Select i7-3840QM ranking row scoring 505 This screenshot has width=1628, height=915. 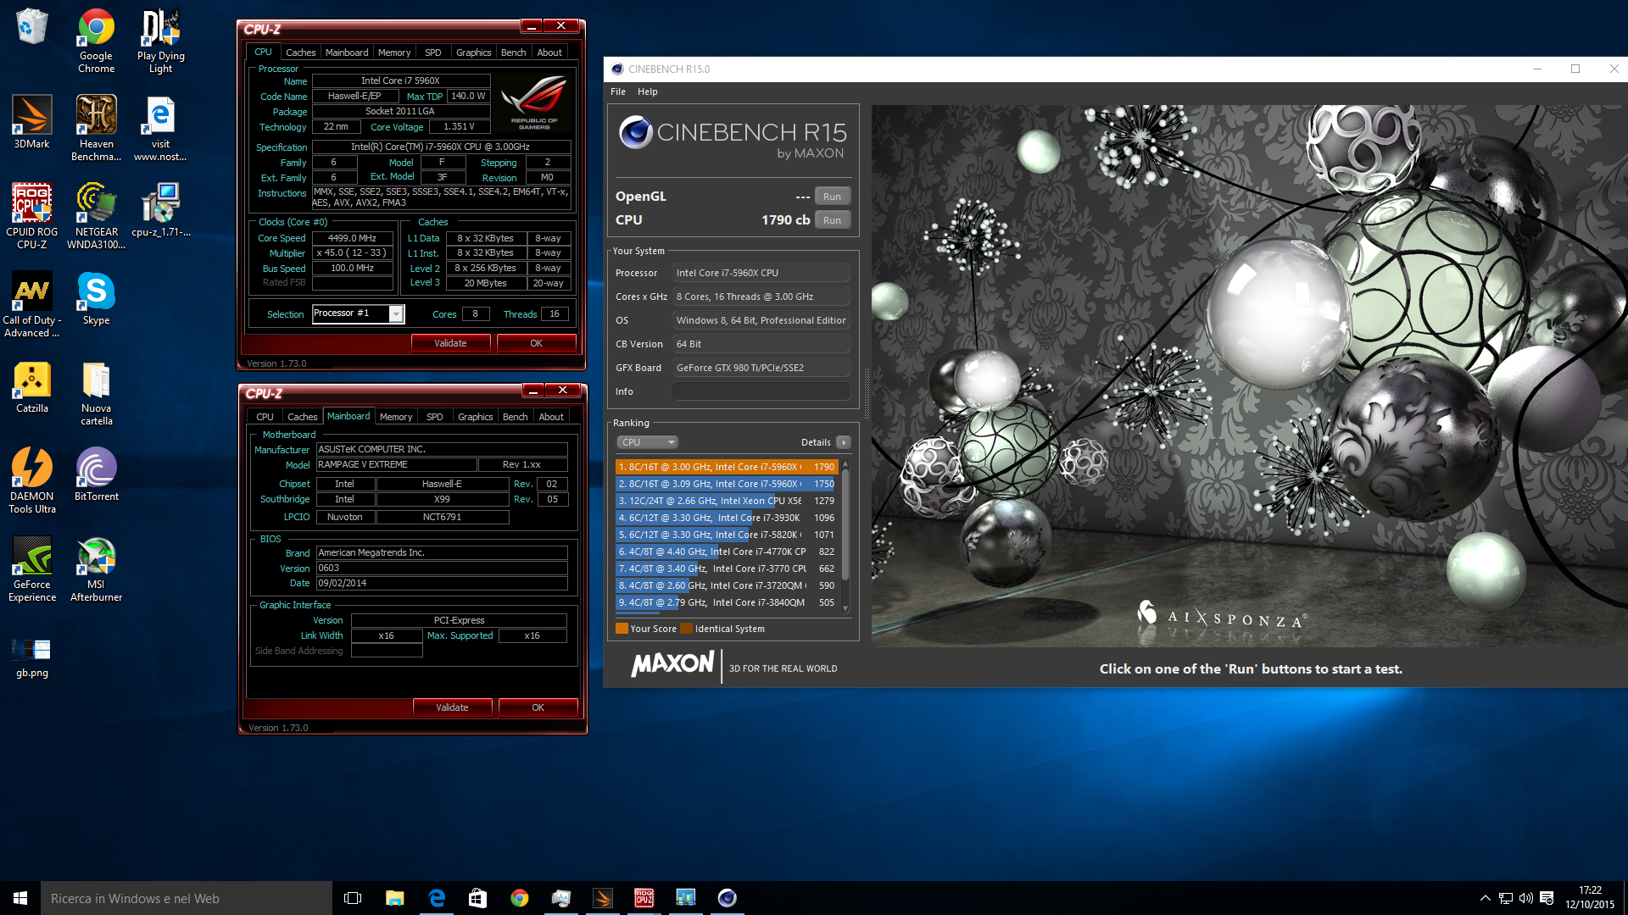727,602
